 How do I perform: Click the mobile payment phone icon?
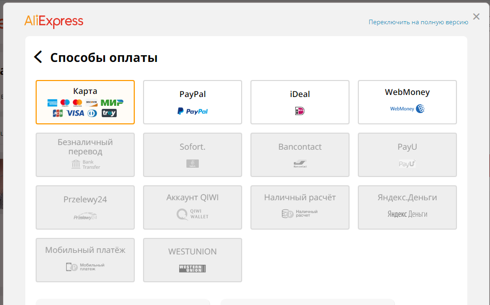click(x=72, y=267)
